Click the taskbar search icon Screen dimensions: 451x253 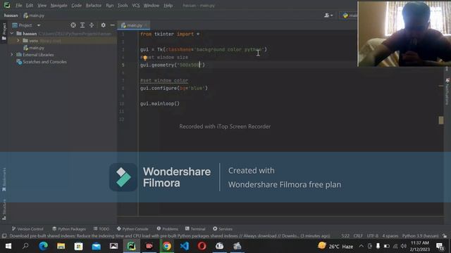tap(25, 246)
